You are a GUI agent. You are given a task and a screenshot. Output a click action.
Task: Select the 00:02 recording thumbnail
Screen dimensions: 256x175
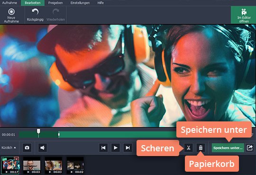tap(75, 165)
